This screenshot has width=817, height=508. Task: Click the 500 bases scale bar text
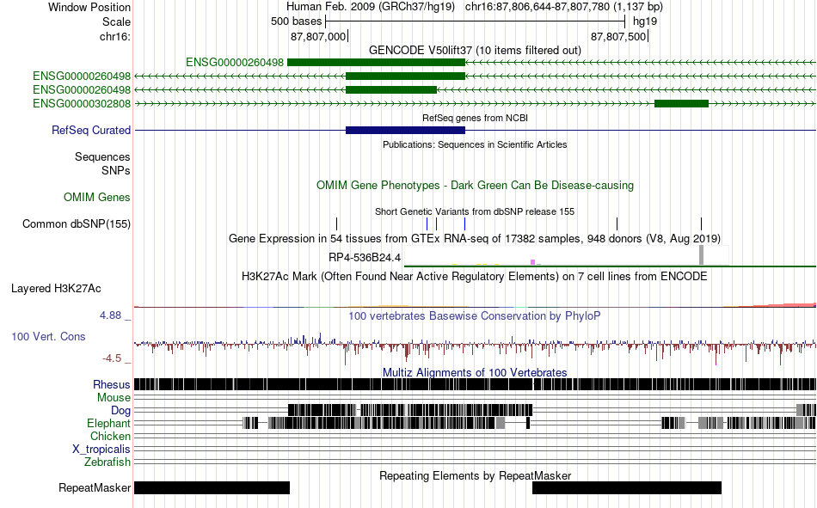[296, 21]
